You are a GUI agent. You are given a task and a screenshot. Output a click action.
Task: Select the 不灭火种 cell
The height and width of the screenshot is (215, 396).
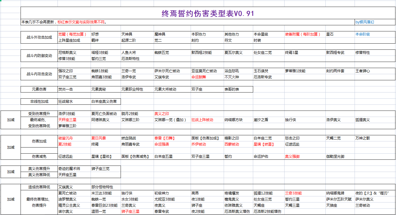point(238,77)
